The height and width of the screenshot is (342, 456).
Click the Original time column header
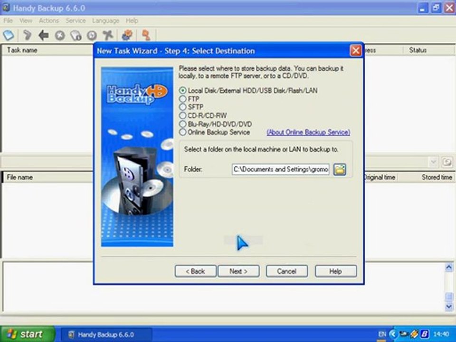coord(380,177)
